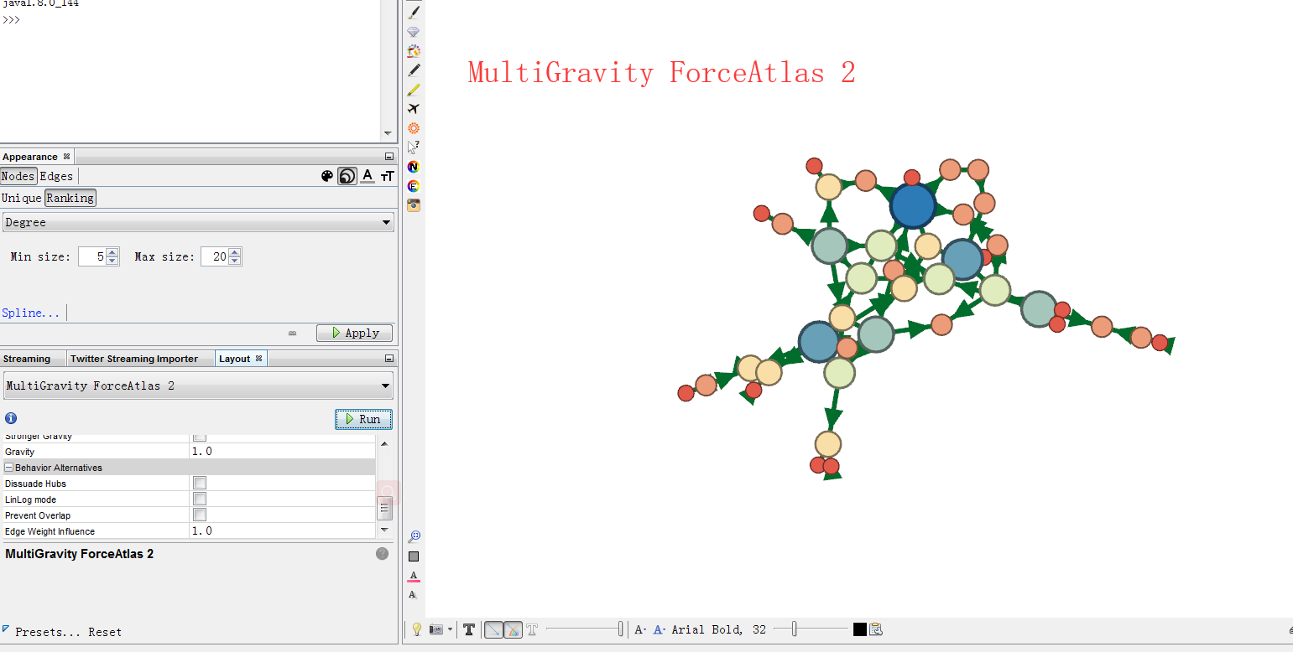Click the light bulb background icon
The width and height of the screenshot is (1293, 652).
pos(416,629)
